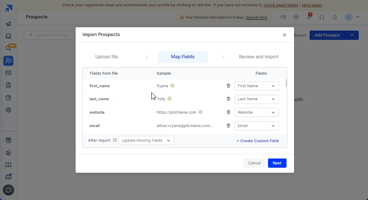The image size is (368, 200).
Task: Open the notifications bell icon
Action: point(335,17)
